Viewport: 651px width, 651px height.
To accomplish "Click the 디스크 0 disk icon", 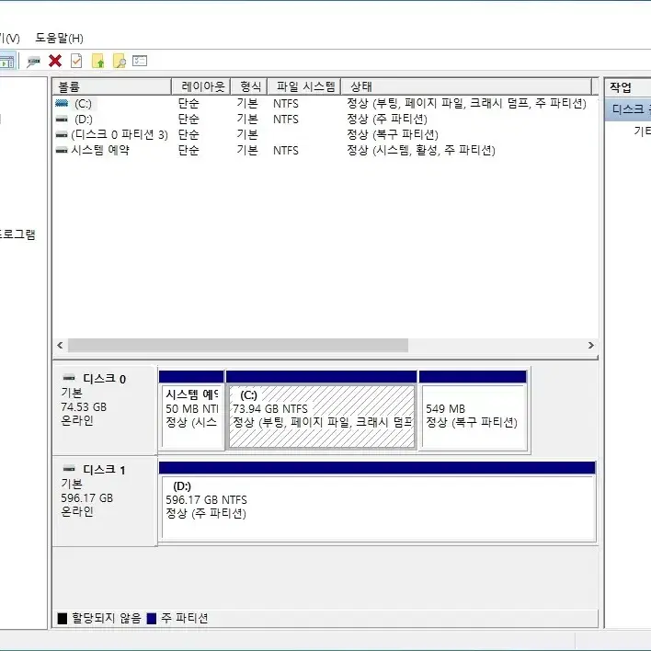I will point(69,378).
